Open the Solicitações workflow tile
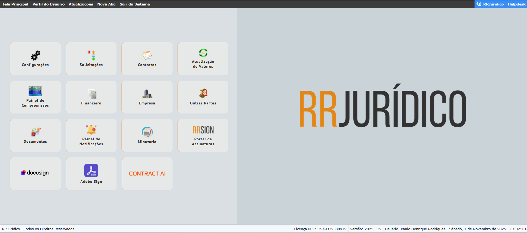The height and width of the screenshot is (233, 527). [x=91, y=59]
